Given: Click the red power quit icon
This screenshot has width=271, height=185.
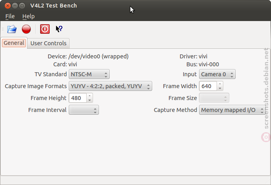Looking at the screenshot, I should click(45, 29).
